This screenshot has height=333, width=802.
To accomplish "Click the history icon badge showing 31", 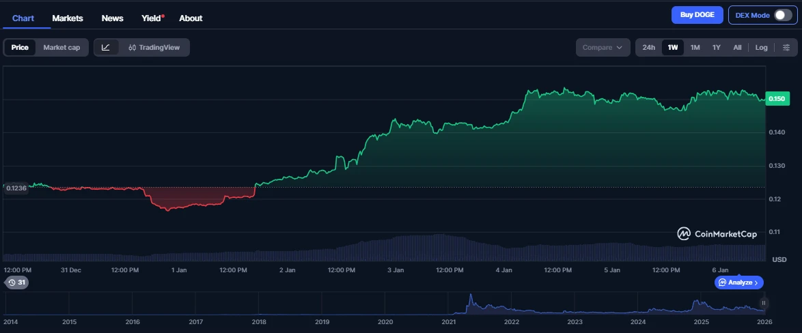I will pyautogui.click(x=16, y=283).
